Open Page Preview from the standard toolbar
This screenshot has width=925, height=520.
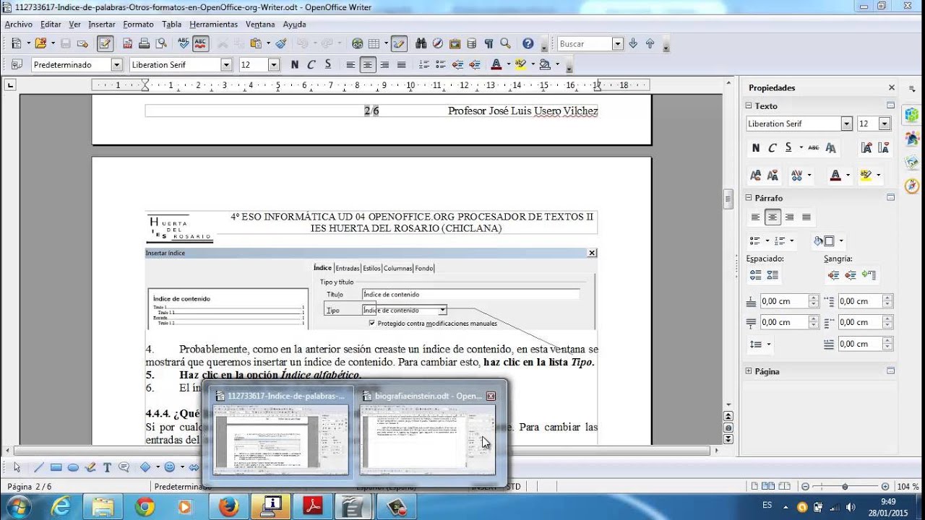[161, 43]
